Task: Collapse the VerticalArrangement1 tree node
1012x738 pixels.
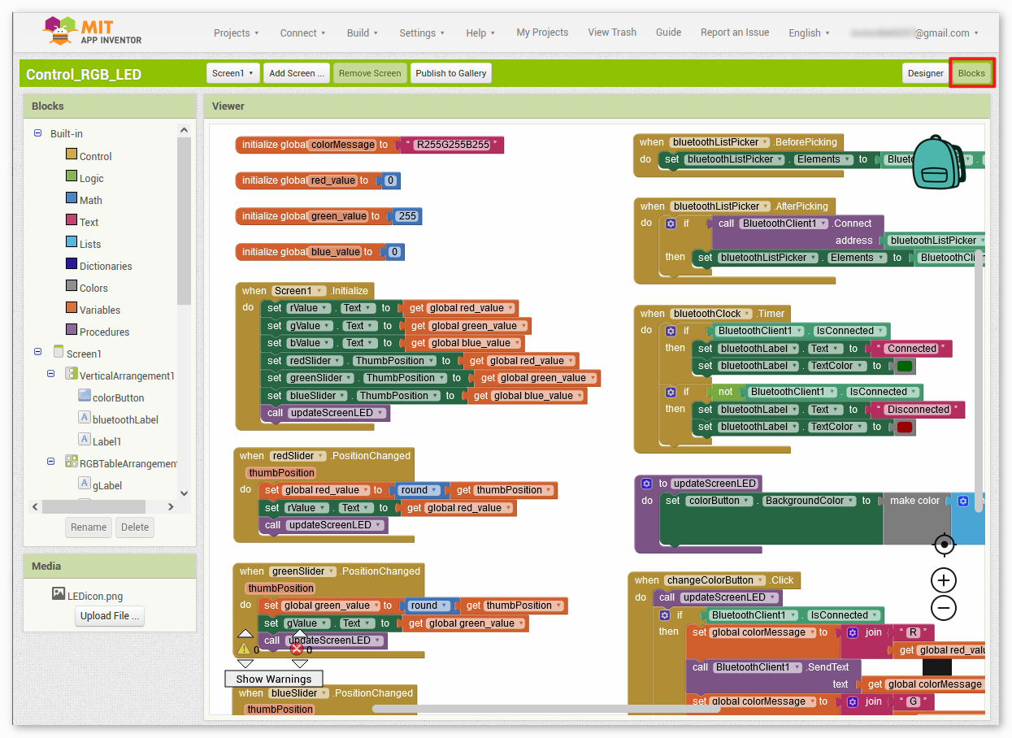Action: [51, 375]
